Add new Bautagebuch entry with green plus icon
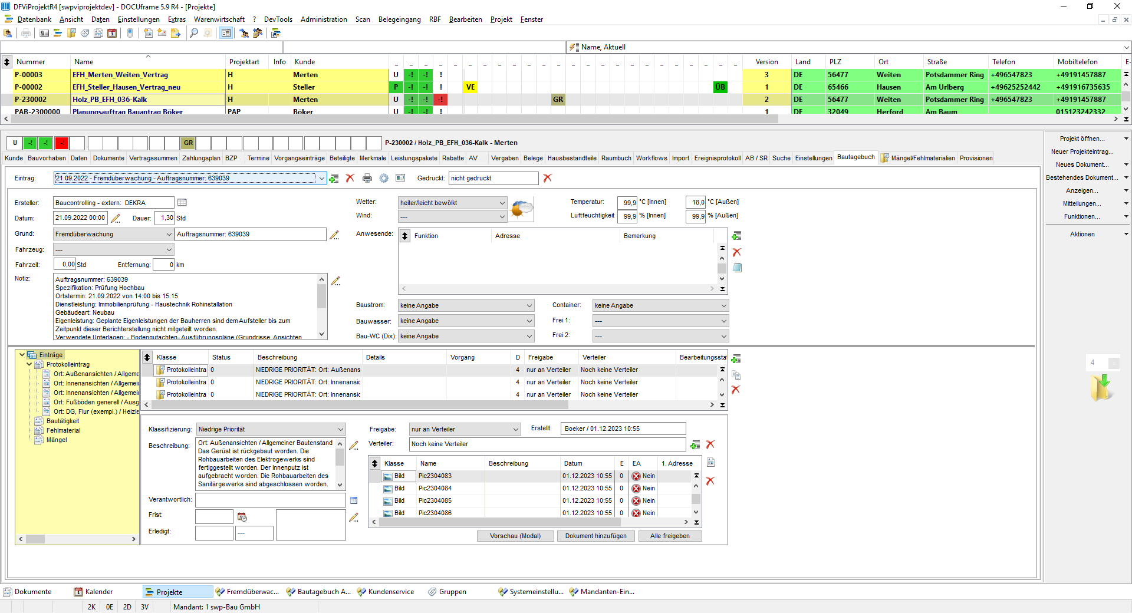 click(x=334, y=178)
